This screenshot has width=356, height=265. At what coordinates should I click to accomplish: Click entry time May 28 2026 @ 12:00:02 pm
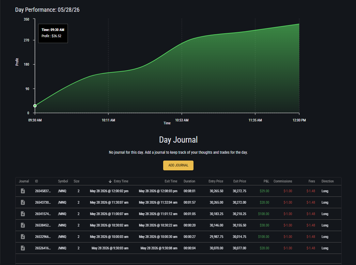click(x=109, y=191)
